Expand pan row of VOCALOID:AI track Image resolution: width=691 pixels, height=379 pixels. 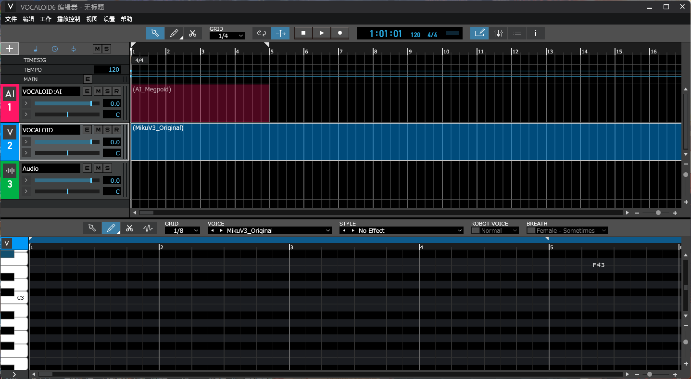click(26, 114)
